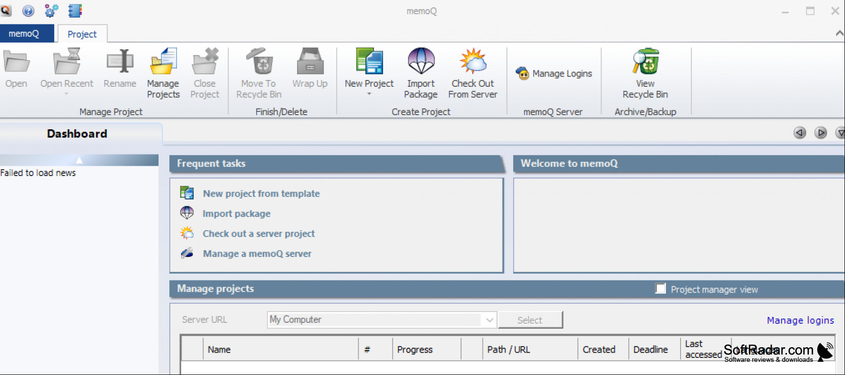The image size is (845, 375).
Task: Sort projects by the Deadline column
Action: click(654, 349)
